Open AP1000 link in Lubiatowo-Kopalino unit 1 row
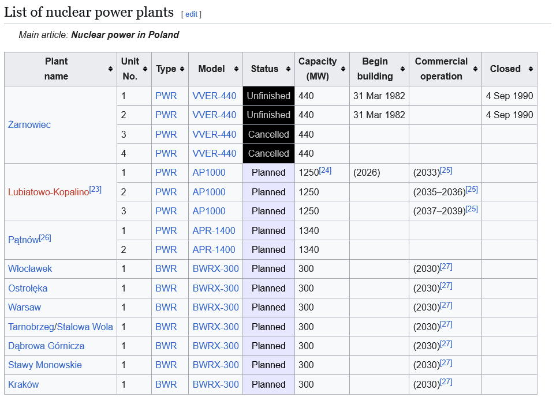 point(209,172)
